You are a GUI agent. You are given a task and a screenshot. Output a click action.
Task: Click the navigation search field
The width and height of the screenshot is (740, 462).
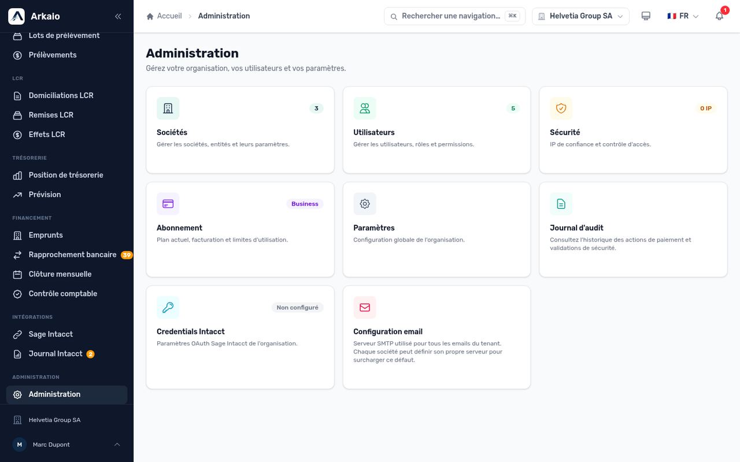[454, 16]
